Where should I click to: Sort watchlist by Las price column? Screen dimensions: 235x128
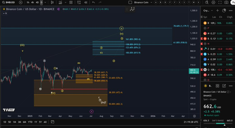tap(214, 17)
